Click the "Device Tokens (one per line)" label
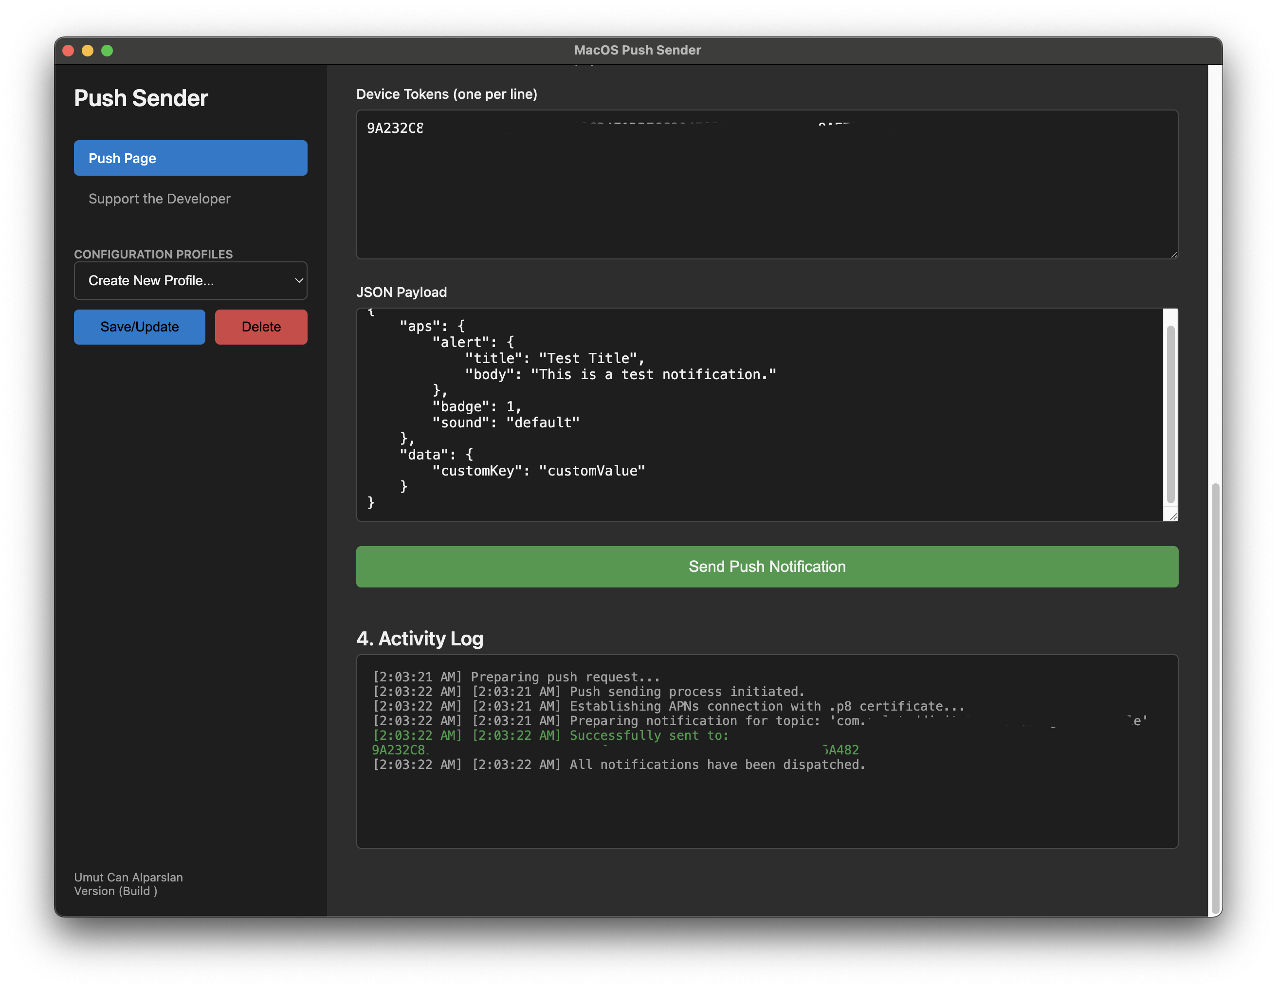Image resolution: width=1277 pixels, height=989 pixels. (446, 94)
